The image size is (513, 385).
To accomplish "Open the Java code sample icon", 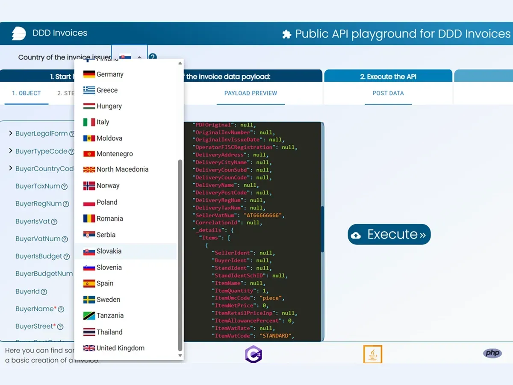I will 372,354.
